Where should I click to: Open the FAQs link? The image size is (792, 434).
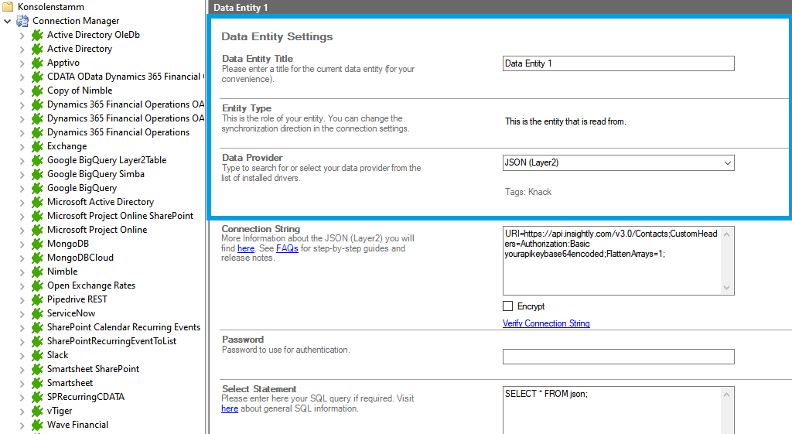pos(287,248)
